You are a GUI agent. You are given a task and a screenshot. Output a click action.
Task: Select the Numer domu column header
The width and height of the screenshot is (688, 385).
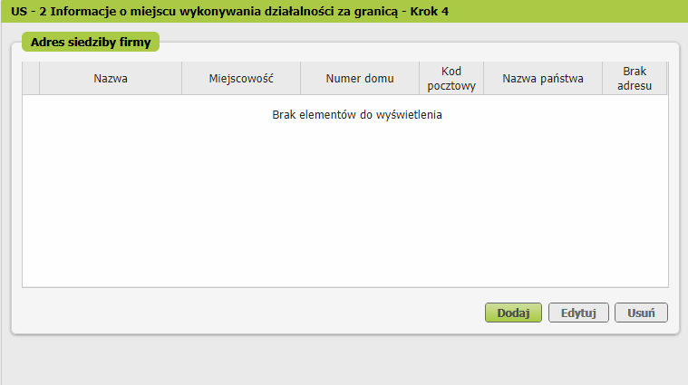point(360,79)
